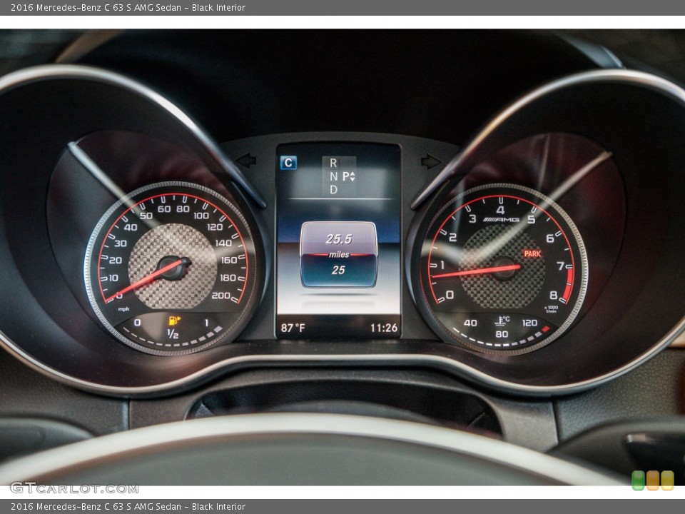This screenshot has height=514, width=685.
Task: Click the blue C drive mode indicator
Action: point(288,163)
